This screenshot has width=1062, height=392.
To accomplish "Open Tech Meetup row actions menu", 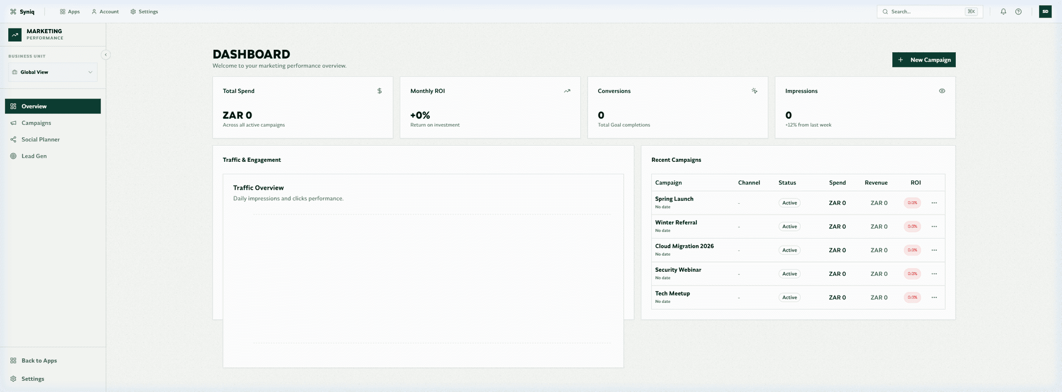I will 934,298.
